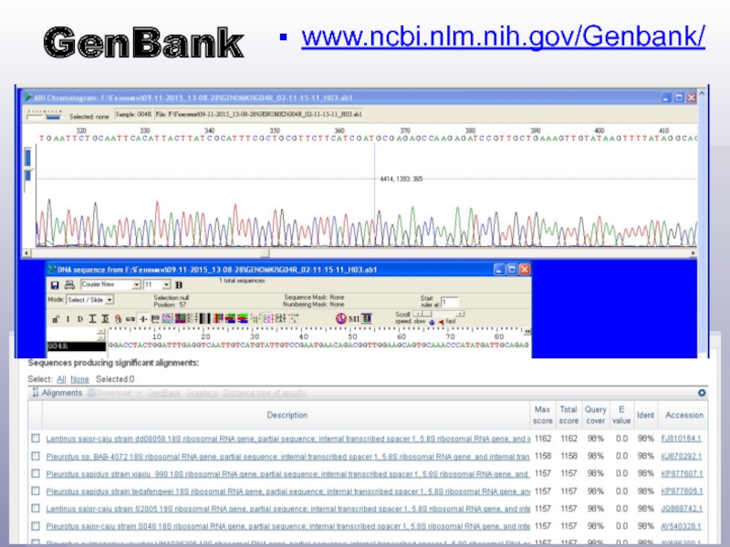Check the box for Lentinus sajor-caju strain S2005
The height and width of the screenshot is (547, 730).
coord(36,509)
